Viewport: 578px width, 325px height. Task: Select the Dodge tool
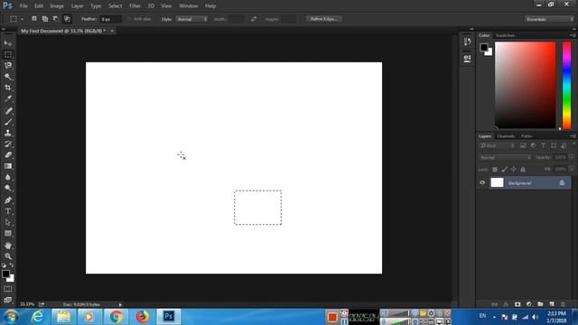click(x=8, y=189)
